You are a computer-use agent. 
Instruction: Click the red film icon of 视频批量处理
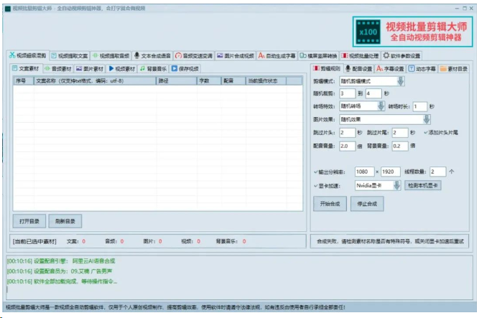[x=345, y=55]
